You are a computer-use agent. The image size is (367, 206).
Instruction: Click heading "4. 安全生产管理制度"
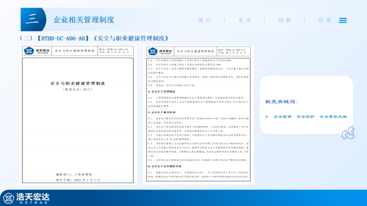(162, 92)
